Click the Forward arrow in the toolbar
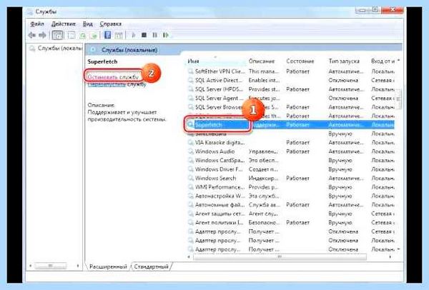 click(42, 35)
